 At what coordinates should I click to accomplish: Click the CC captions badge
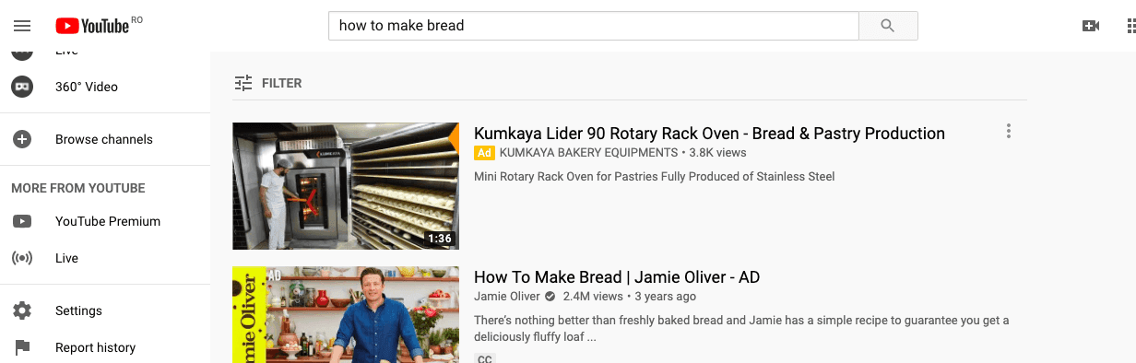tap(484, 358)
